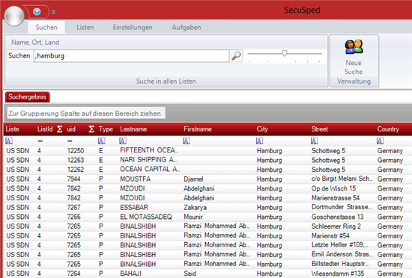Select the BAHAJI lastname cell
The image size is (412, 278).
coord(130,274)
